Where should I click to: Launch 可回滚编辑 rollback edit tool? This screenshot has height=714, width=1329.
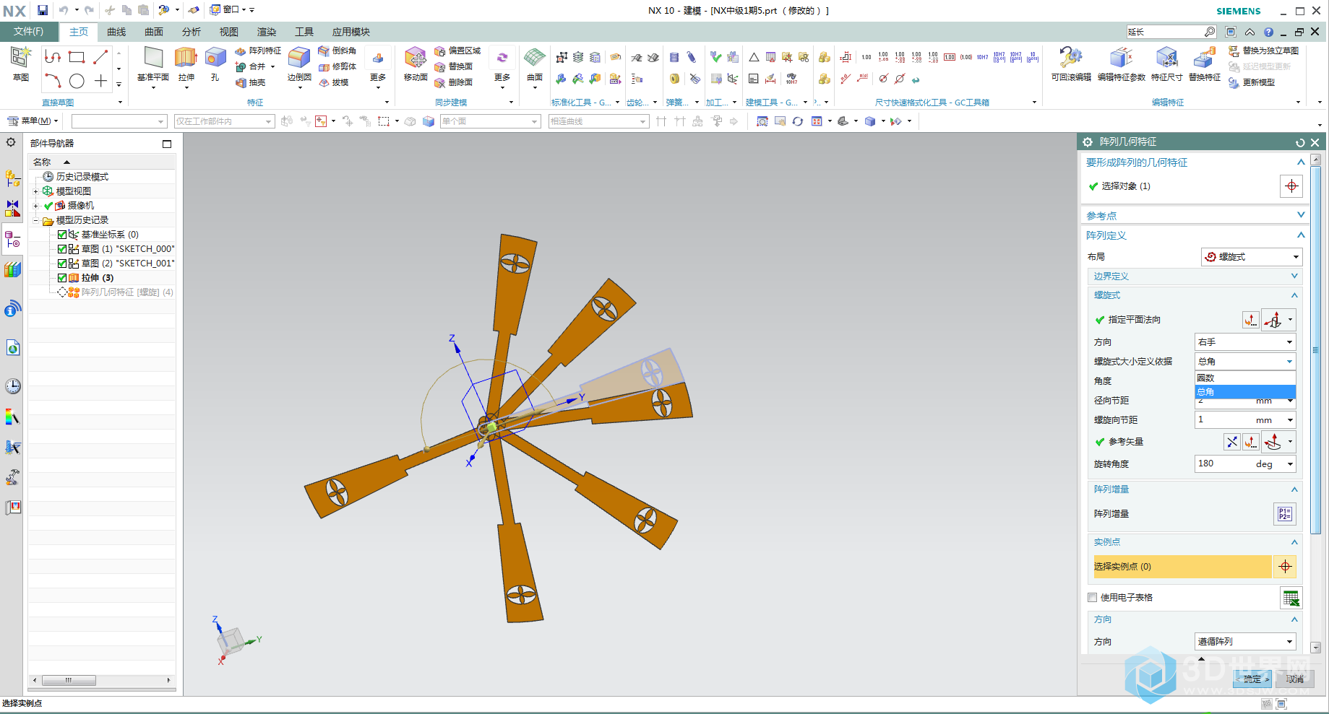1071,64
